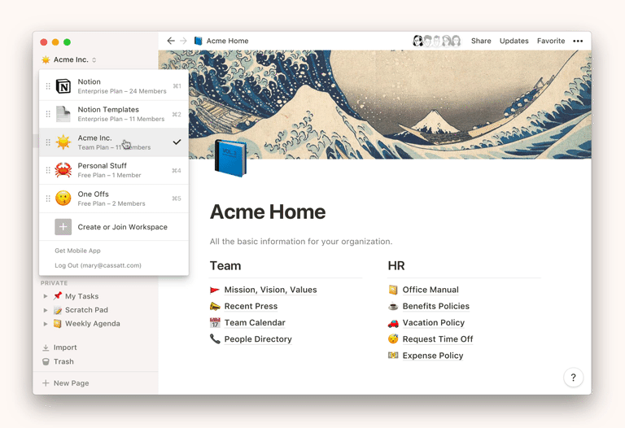The image size is (625, 428).
Task: Click the member avatars in the top bar
Action: click(436, 41)
